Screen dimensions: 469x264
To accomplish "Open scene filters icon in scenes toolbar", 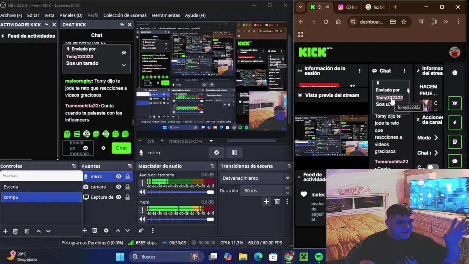I will [27, 231].
